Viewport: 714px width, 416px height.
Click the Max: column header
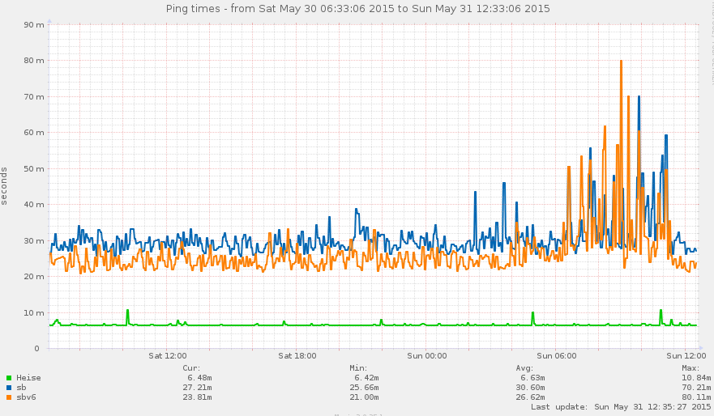click(690, 367)
